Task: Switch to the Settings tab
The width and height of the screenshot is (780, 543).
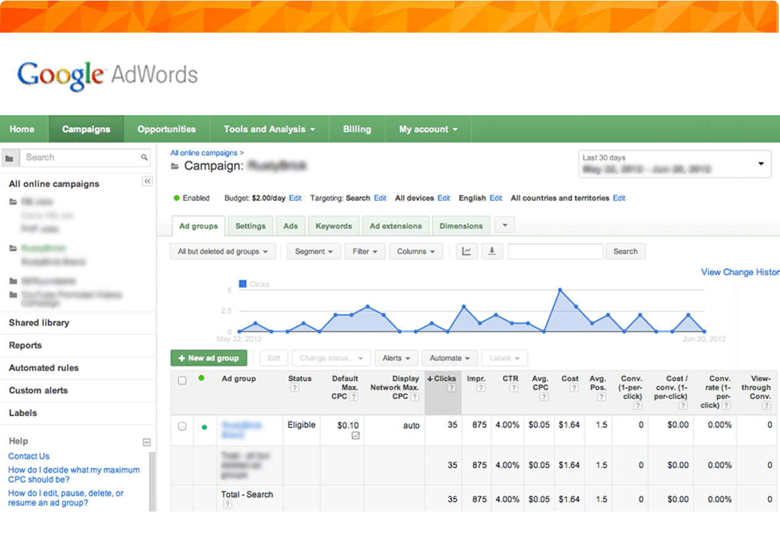Action: click(x=250, y=226)
